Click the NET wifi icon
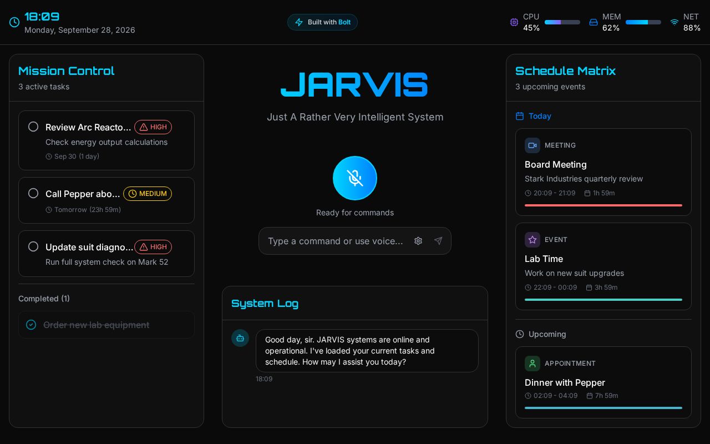The image size is (710, 444). pyautogui.click(x=674, y=22)
